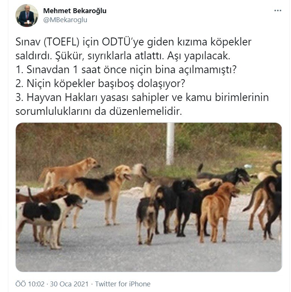This screenshot has width=291, height=292.
Task: Open the attached photo of stray dogs
Action: [149, 197]
